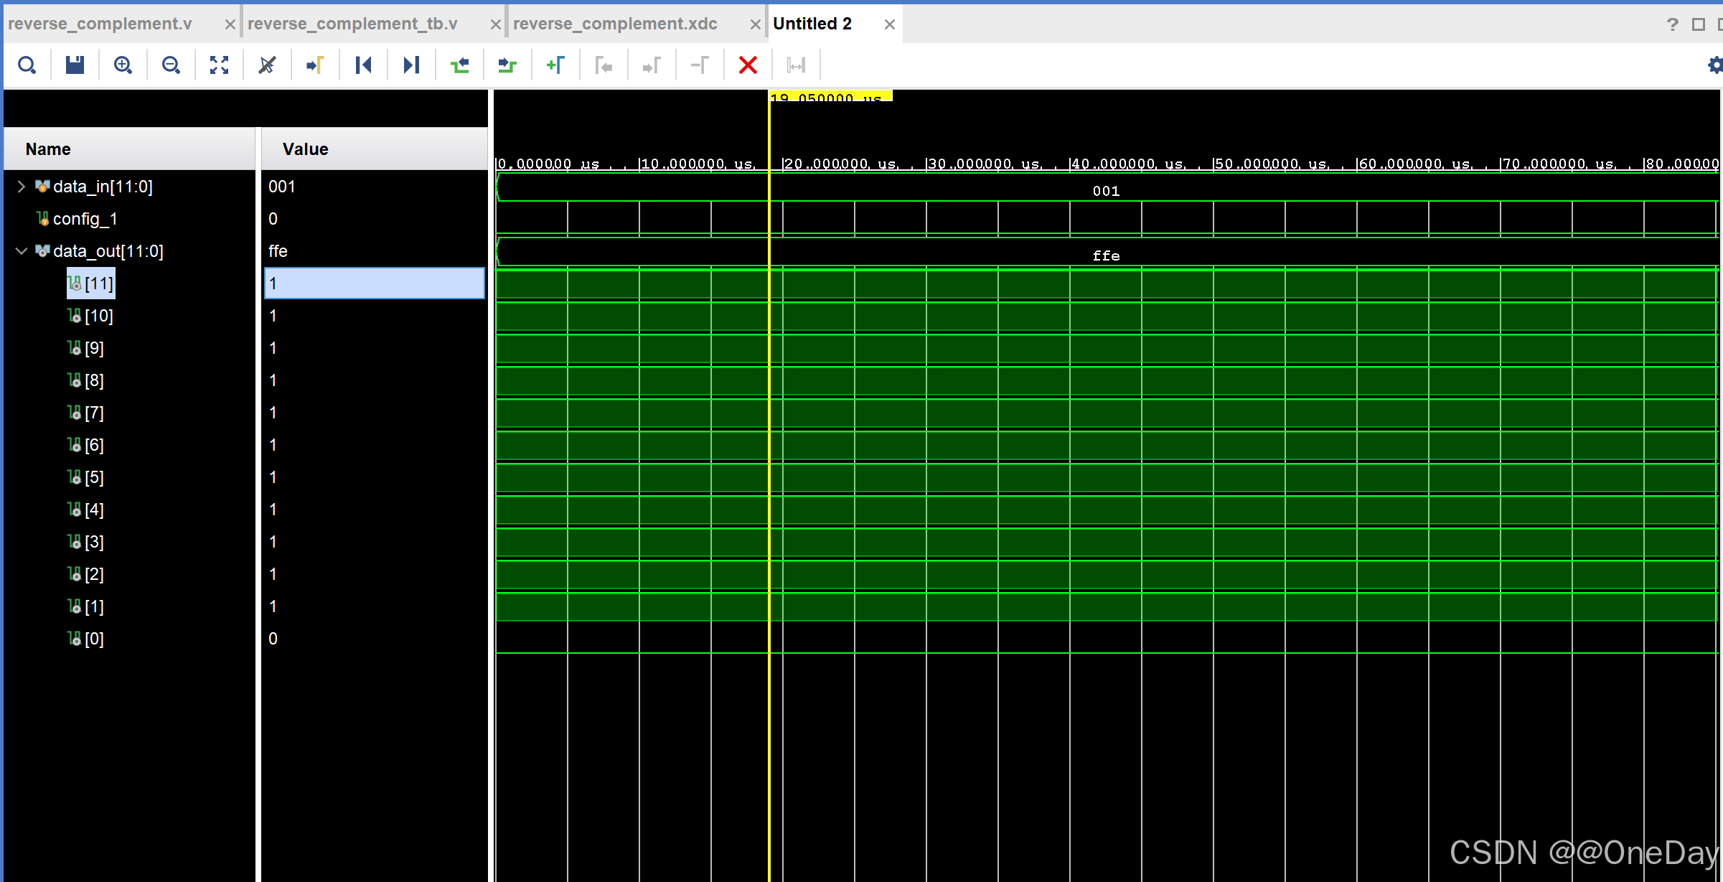The image size is (1723, 882).
Task: Go to time zero
Action: click(363, 65)
